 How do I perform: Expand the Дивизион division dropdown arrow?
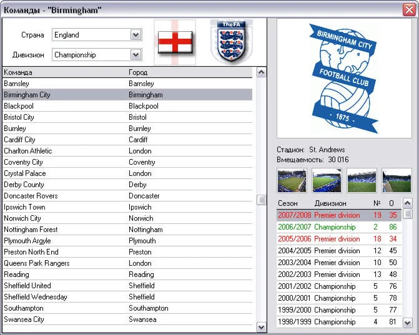[136, 55]
